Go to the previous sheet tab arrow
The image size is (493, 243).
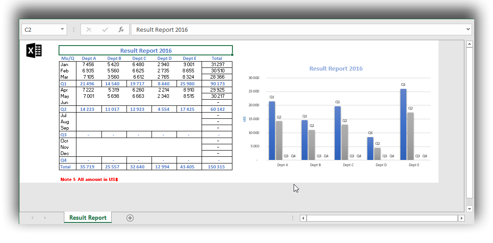(32, 218)
